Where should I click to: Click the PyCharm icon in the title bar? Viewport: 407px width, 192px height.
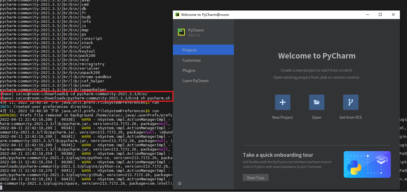click(177, 14)
